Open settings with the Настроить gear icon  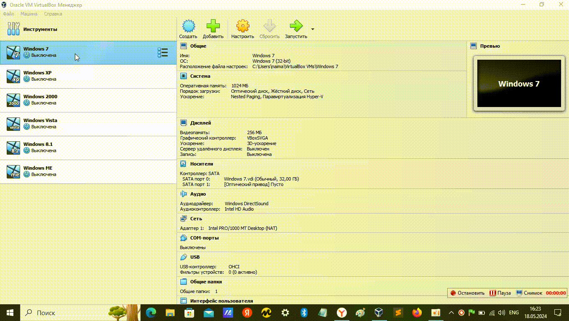(x=243, y=26)
